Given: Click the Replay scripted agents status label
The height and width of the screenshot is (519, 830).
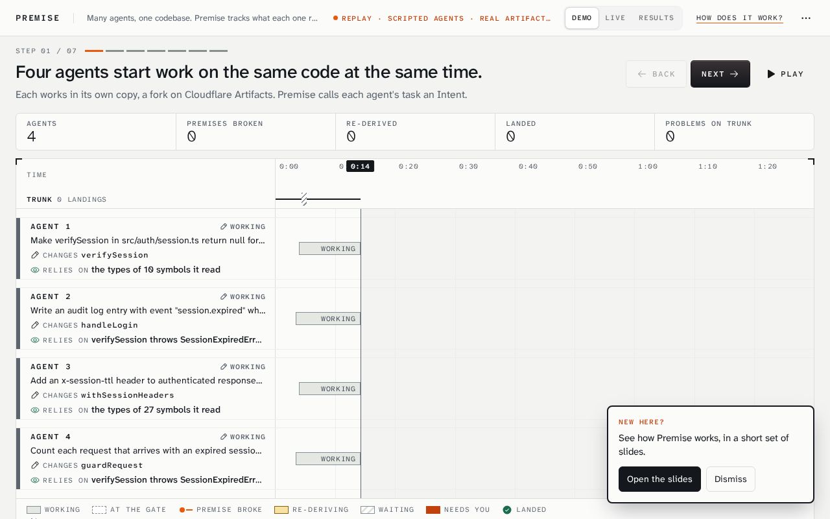Looking at the screenshot, I should click(x=442, y=18).
